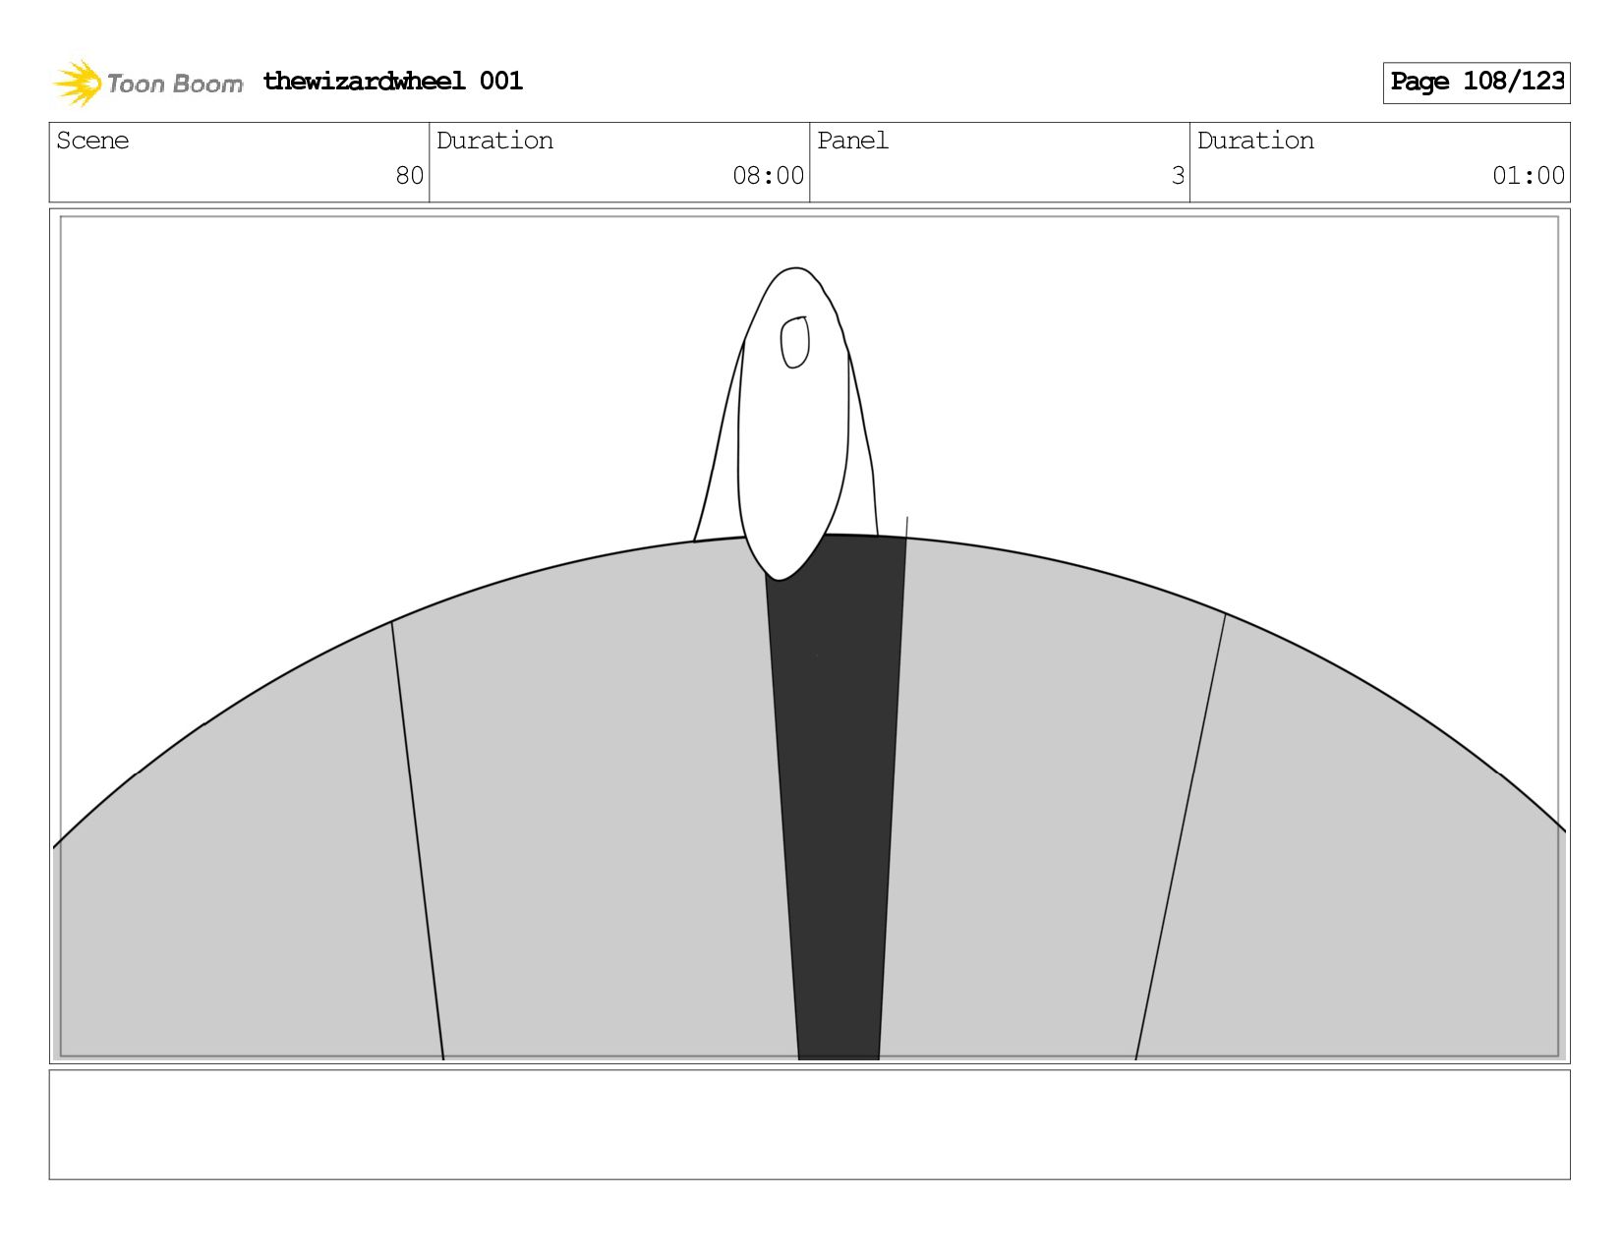Click the empty notes box below the panel

809,1124
